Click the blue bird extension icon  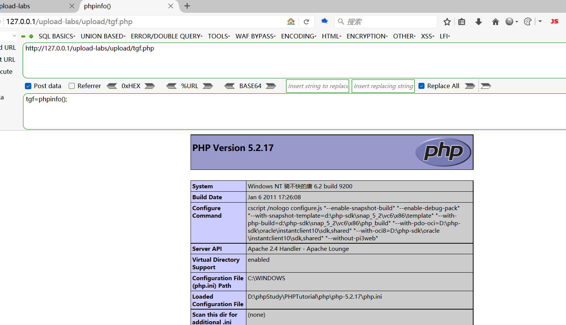[325, 21]
